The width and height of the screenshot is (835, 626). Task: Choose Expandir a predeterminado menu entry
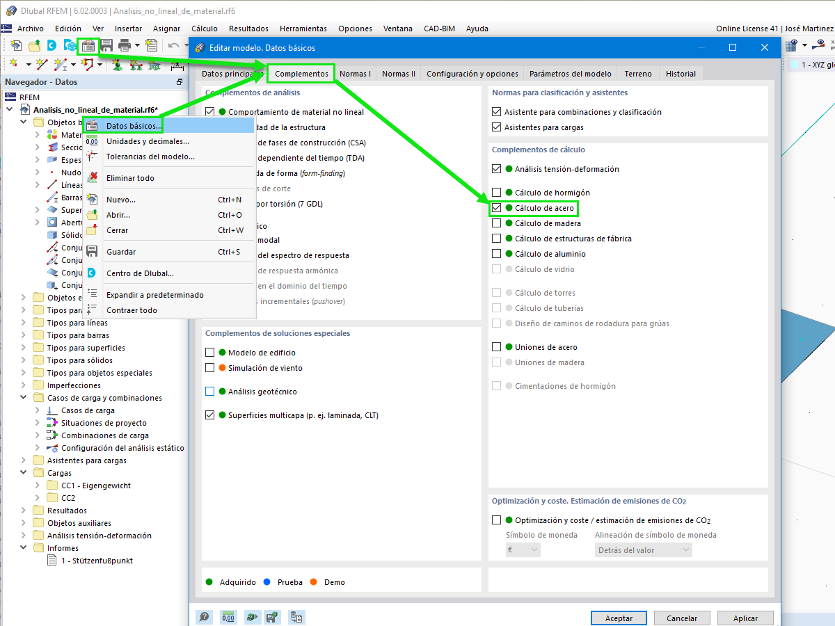(155, 295)
